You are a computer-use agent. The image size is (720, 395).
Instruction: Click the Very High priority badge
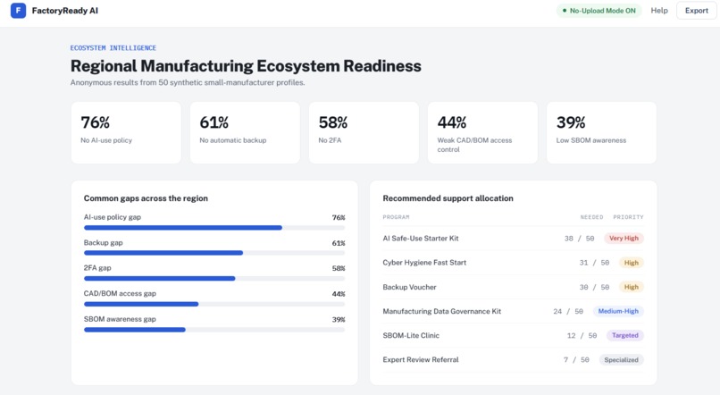tap(624, 239)
